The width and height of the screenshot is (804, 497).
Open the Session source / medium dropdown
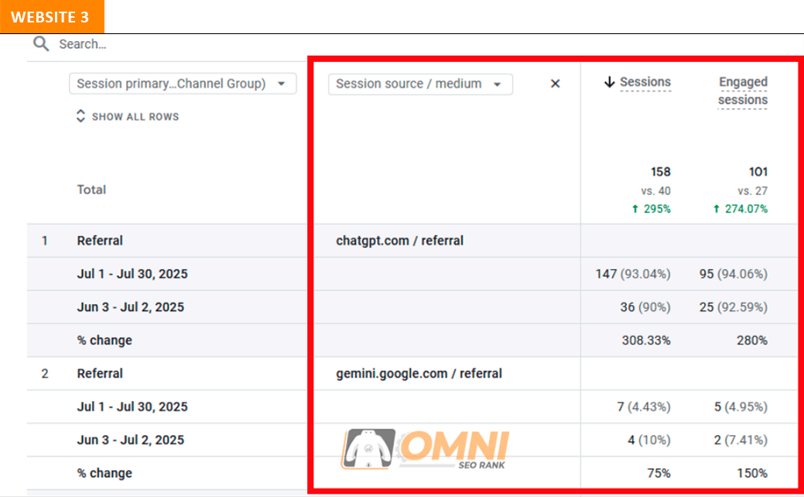coord(420,84)
